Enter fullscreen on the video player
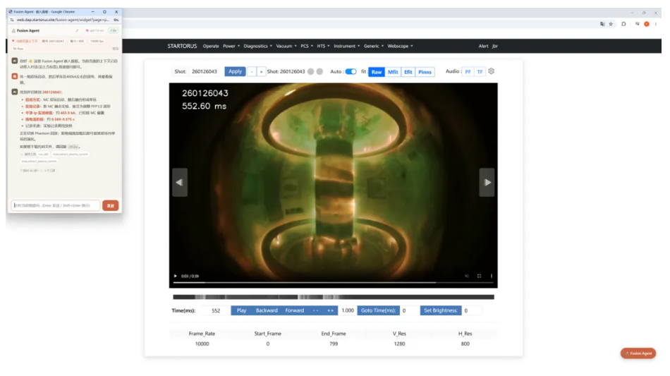This screenshot has width=670, height=376. coord(479,276)
